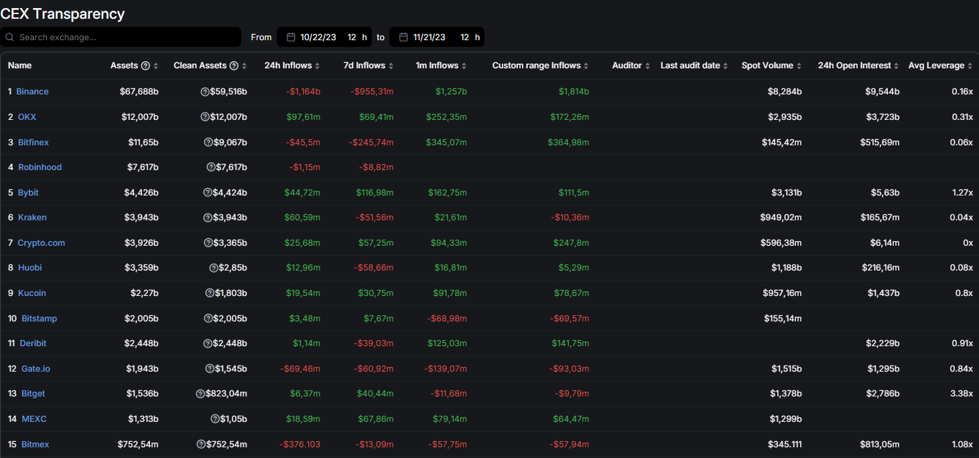Click help icon beside Binance clean assets

(205, 92)
